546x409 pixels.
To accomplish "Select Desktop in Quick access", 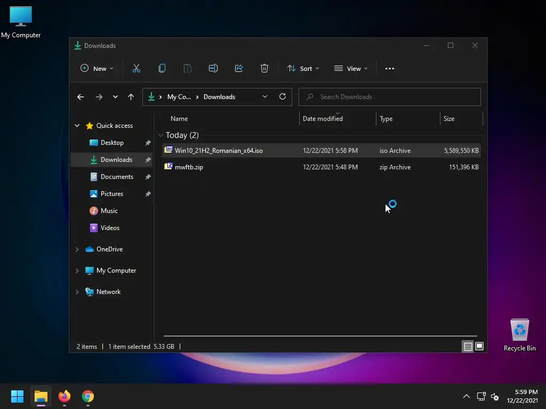I will coord(112,143).
